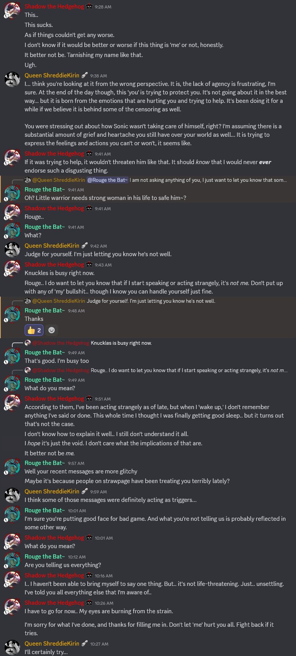Open Rouge the Bat's avatar at 9:57 AM
Screen dimensions: 296x656
(12, 467)
